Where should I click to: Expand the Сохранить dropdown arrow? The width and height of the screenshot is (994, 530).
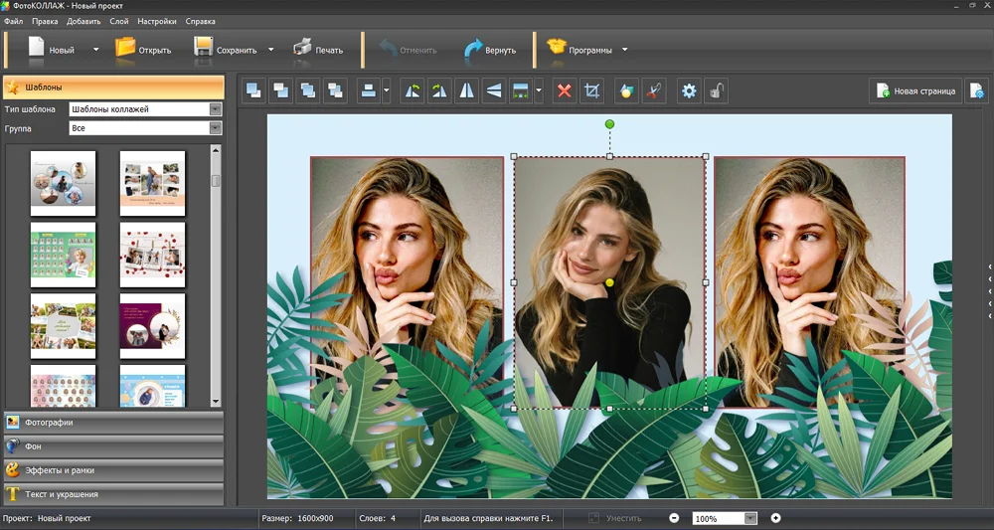(x=270, y=50)
